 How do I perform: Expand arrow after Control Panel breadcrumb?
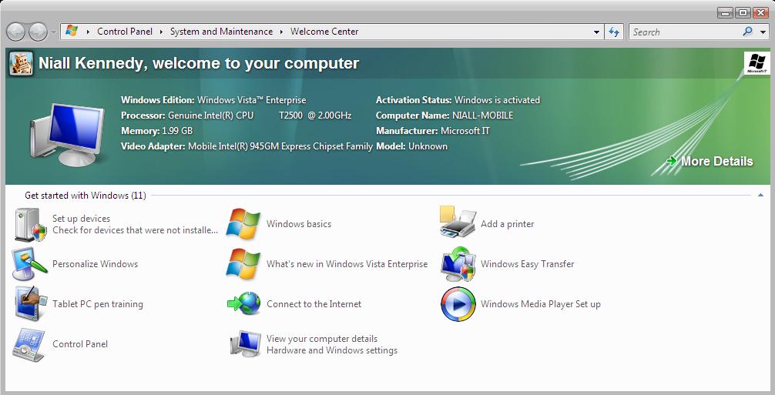(161, 32)
